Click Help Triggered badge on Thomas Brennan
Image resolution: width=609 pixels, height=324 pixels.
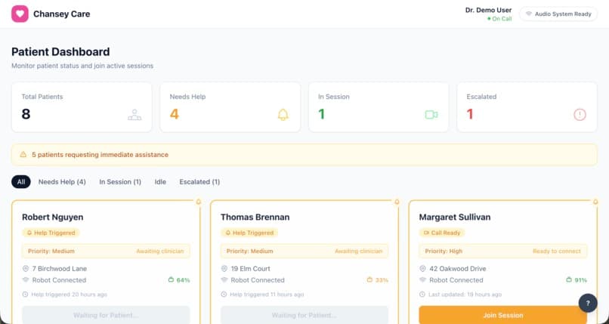point(249,233)
